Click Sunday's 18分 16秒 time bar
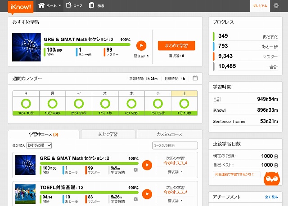288x206 pixels. click(x=26, y=113)
